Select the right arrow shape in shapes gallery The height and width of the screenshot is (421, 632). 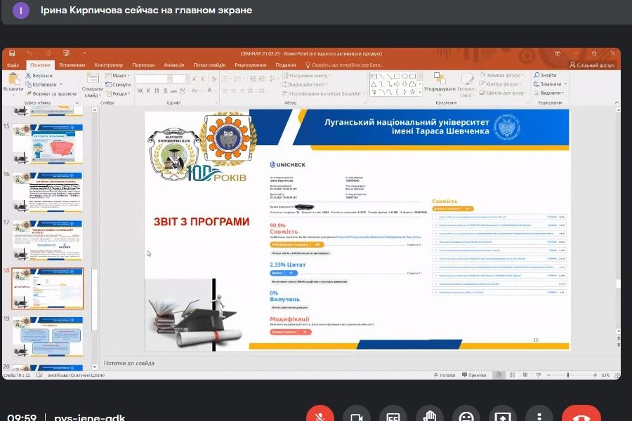tap(397, 84)
